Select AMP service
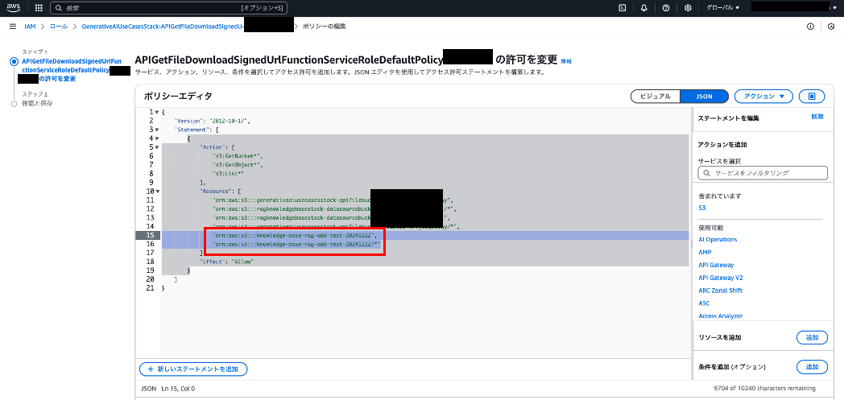 (x=705, y=252)
